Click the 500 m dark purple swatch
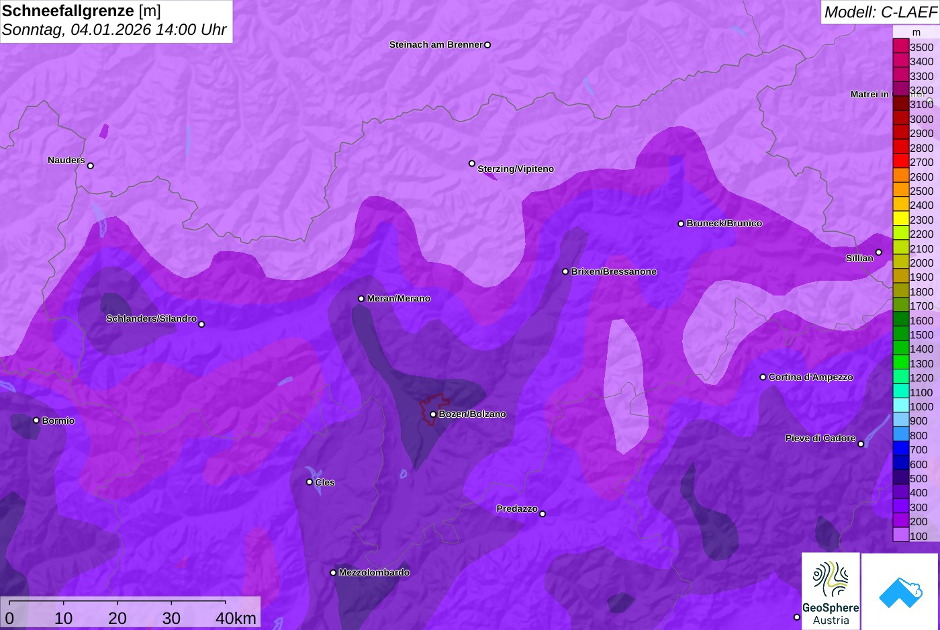Viewport: 940px width, 630px height. tap(900, 478)
